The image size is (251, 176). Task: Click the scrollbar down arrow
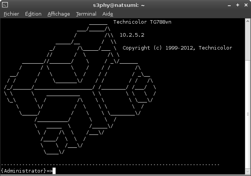pos(248,171)
